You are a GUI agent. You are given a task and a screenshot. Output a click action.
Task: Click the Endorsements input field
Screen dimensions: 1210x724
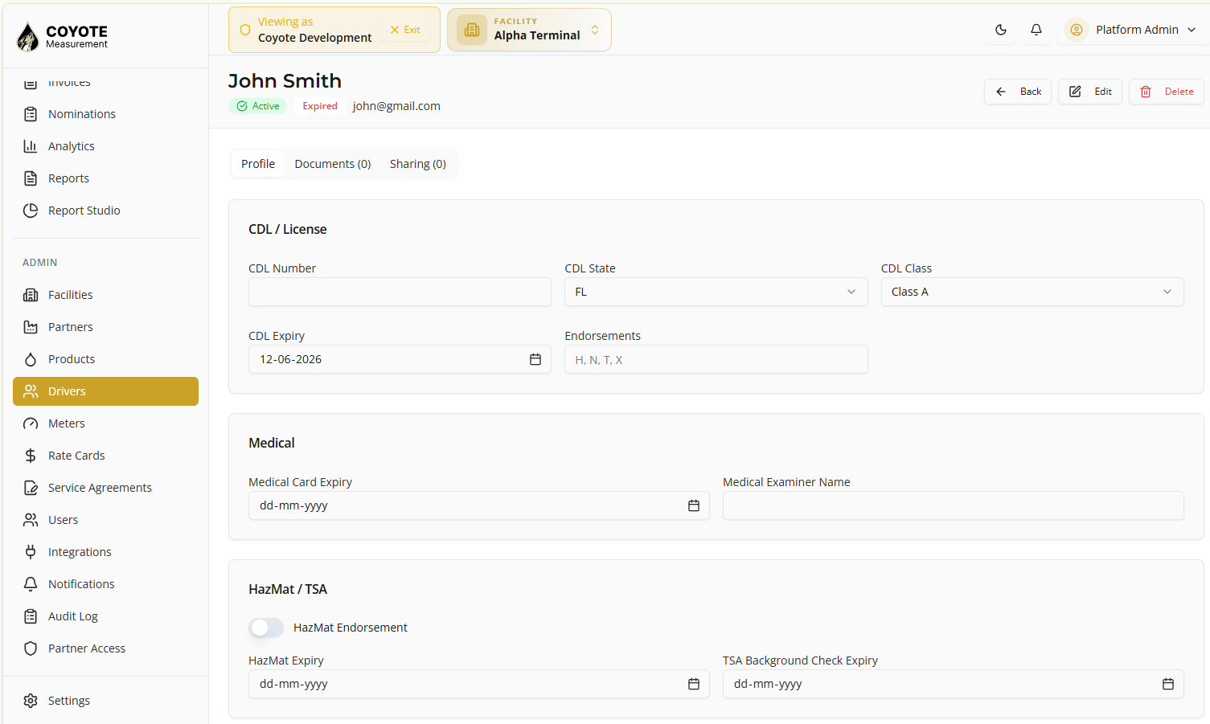click(x=716, y=359)
